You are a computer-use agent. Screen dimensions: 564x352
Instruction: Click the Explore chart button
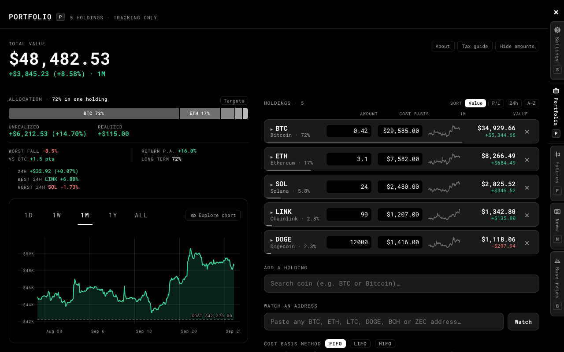pos(213,215)
